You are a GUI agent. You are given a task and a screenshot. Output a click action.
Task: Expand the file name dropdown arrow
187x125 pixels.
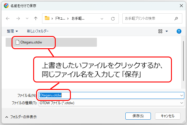coord(181,95)
